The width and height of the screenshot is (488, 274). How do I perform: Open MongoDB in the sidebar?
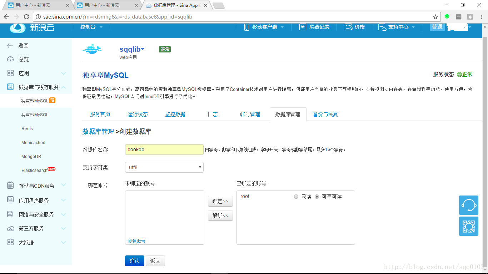(31, 157)
